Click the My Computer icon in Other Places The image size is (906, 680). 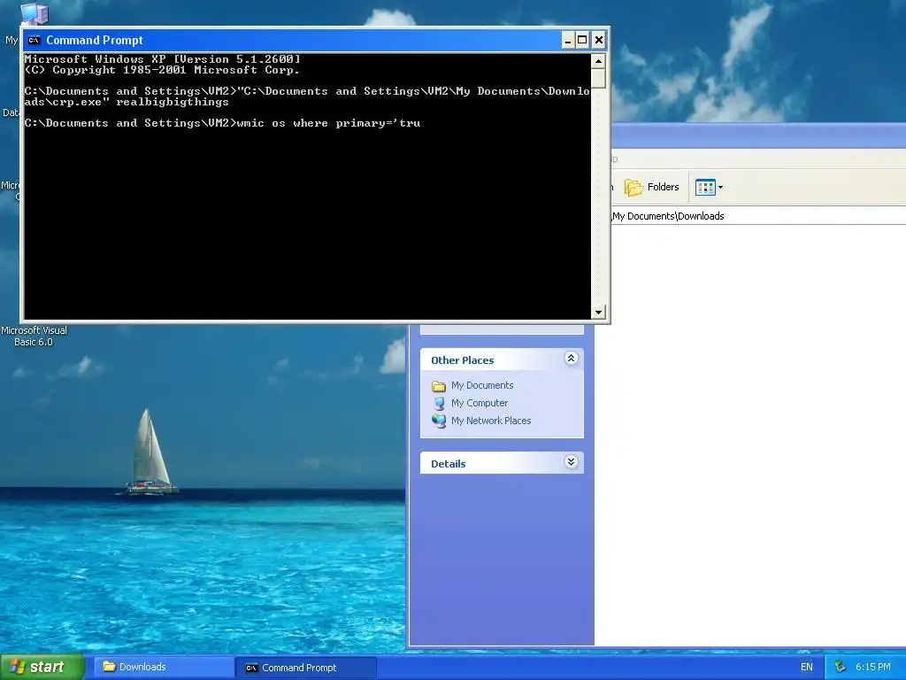[439, 403]
